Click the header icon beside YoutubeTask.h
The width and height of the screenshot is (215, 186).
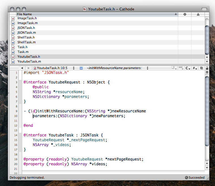tap(13, 57)
